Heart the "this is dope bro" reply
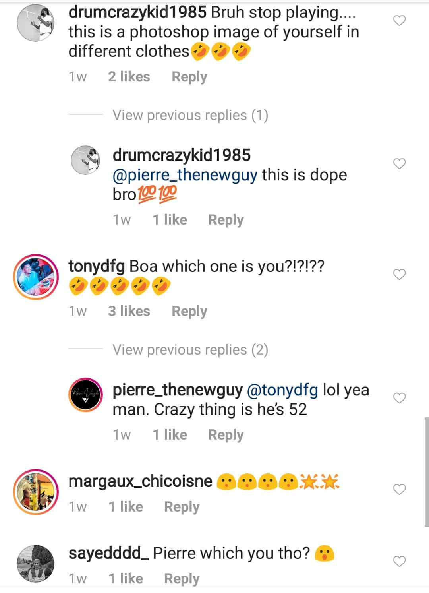The image size is (429, 593). [x=399, y=163]
